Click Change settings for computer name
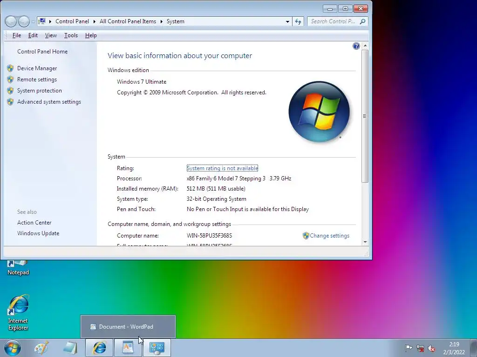Viewport: 477px width, 357px height. point(329,236)
